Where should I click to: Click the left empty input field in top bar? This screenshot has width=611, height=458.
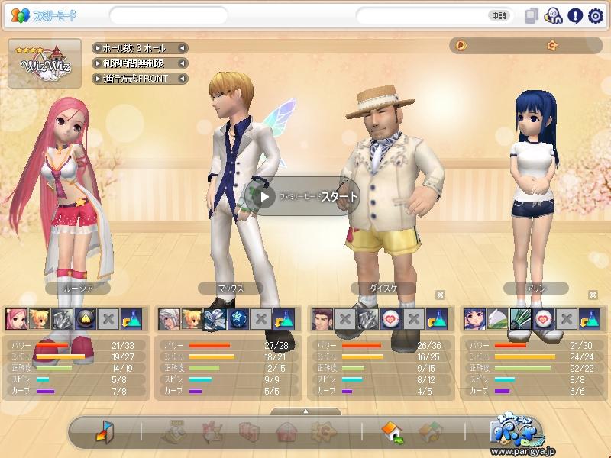169,15
